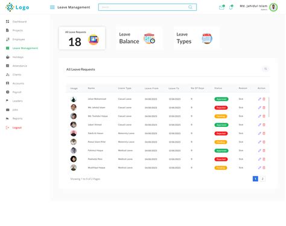Click the Maternity Leave cell in Sakib Al Hasan row
This screenshot has width=286, height=226.
(126, 134)
